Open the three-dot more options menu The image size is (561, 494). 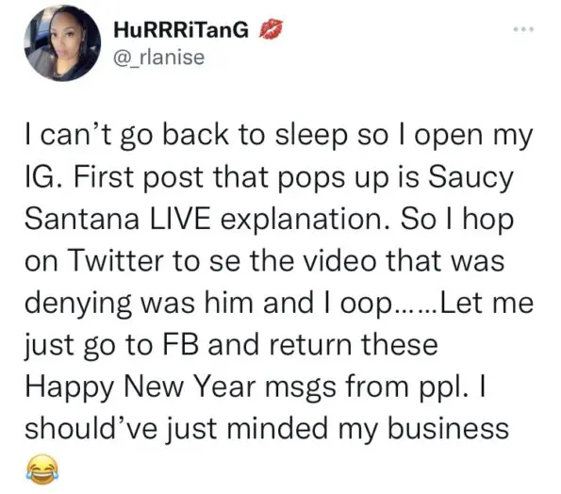tap(524, 29)
